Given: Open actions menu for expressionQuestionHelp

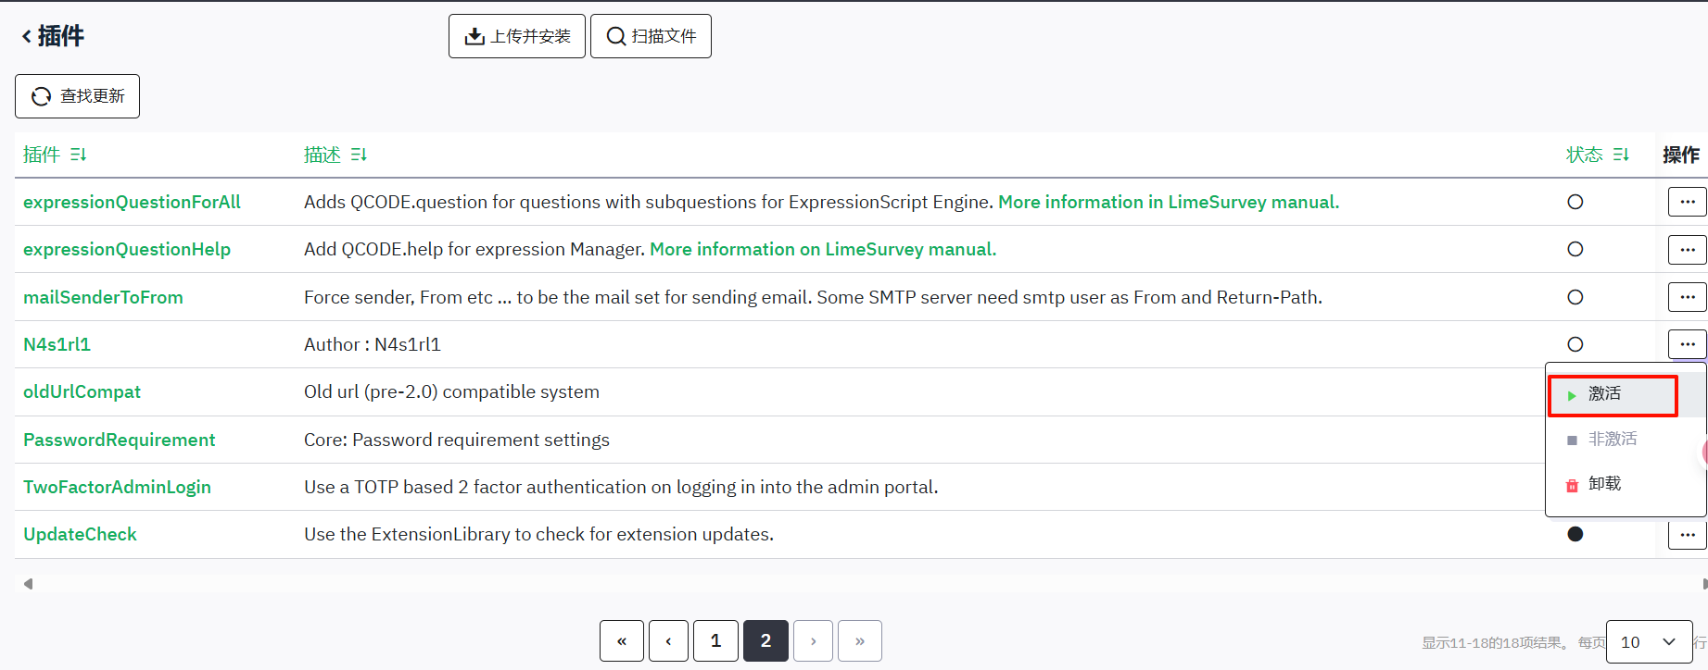Looking at the screenshot, I should pyautogui.click(x=1687, y=249).
